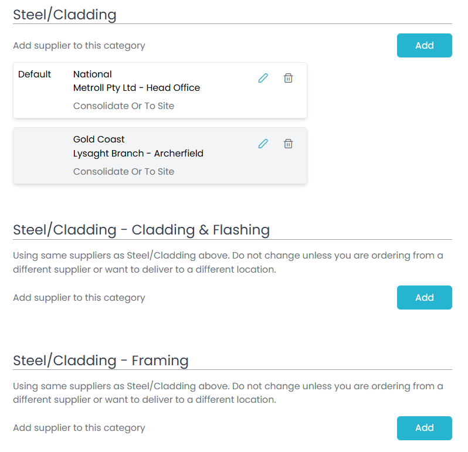The height and width of the screenshot is (452, 468).
Task: Click the Steel/Cladding - Framing heading
Action: (x=101, y=360)
